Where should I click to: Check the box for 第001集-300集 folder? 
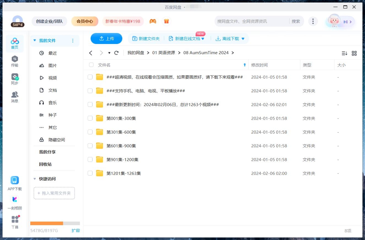point(90,118)
